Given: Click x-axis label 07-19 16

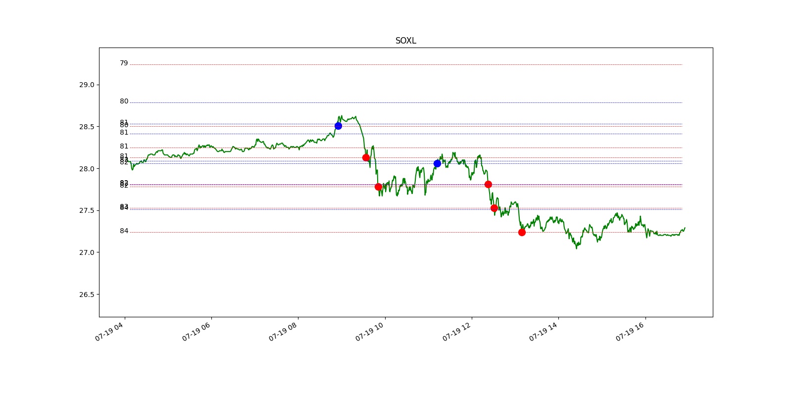Looking at the screenshot, I should pos(630,332).
